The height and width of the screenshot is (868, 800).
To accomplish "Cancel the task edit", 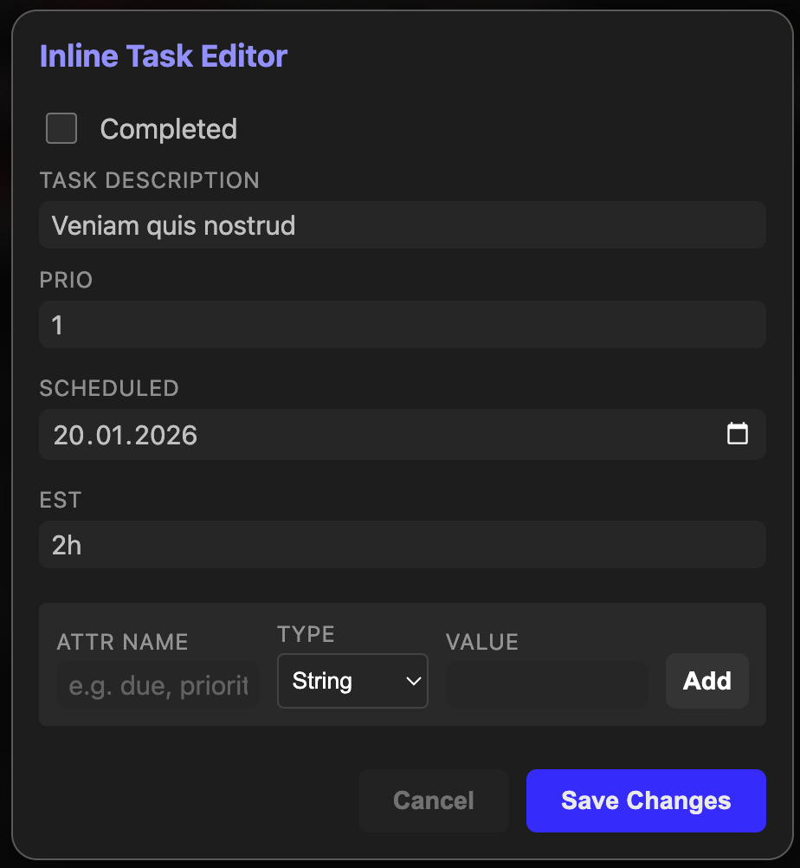I will 433,800.
